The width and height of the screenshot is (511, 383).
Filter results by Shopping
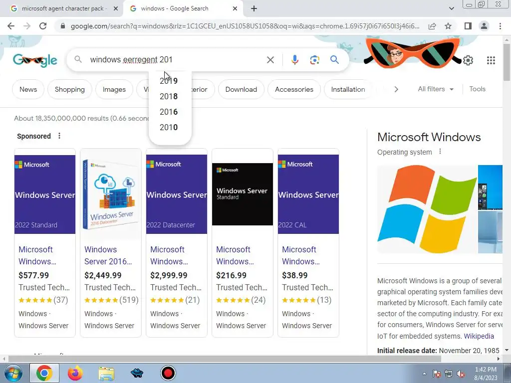point(70,89)
